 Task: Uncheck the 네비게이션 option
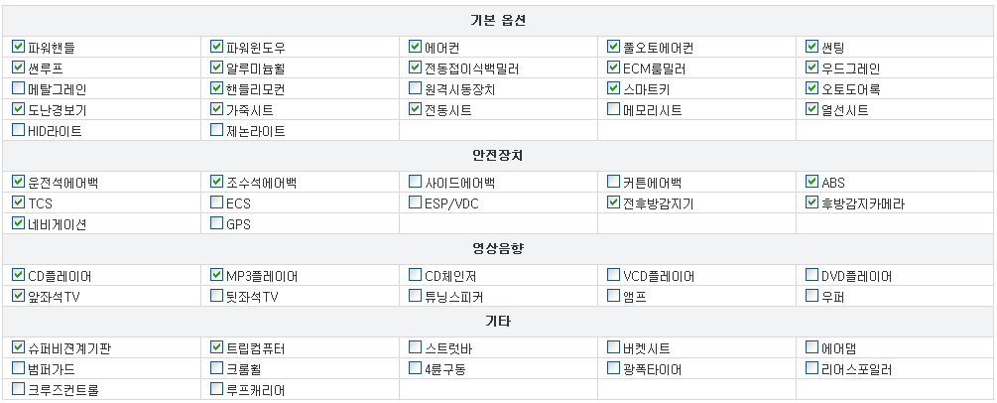(x=19, y=223)
